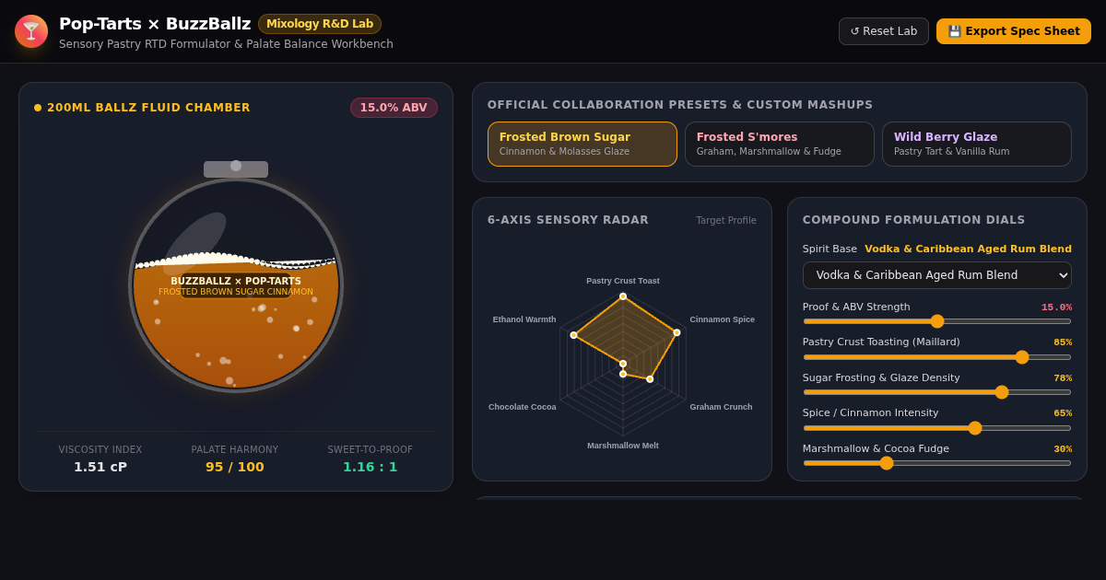
Task: Click the Marshmallow Melt radar label
Action: pos(623,446)
